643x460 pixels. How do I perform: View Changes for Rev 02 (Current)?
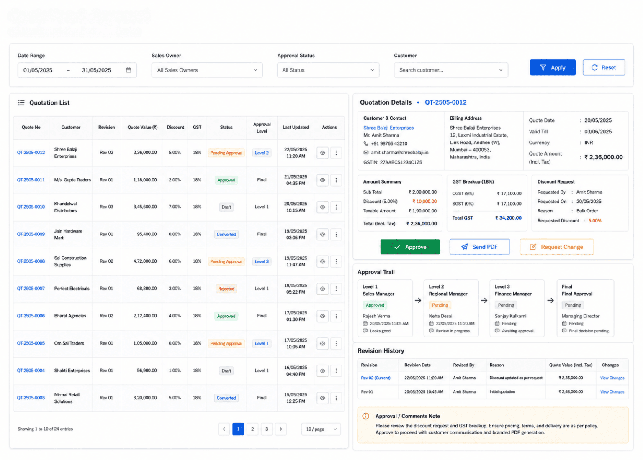point(612,378)
